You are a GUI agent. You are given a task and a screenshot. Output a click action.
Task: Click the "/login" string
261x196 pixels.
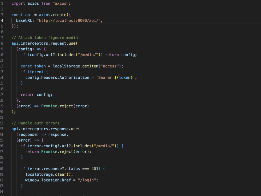point(87,180)
